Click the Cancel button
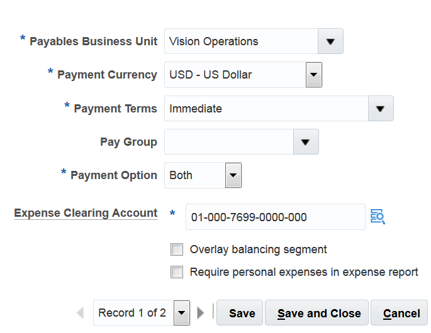431x333 pixels. pyautogui.click(x=401, y=314)
